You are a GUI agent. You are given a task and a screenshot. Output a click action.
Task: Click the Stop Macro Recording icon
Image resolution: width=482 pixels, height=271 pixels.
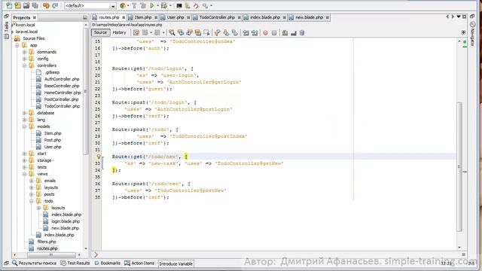[274, 32]
